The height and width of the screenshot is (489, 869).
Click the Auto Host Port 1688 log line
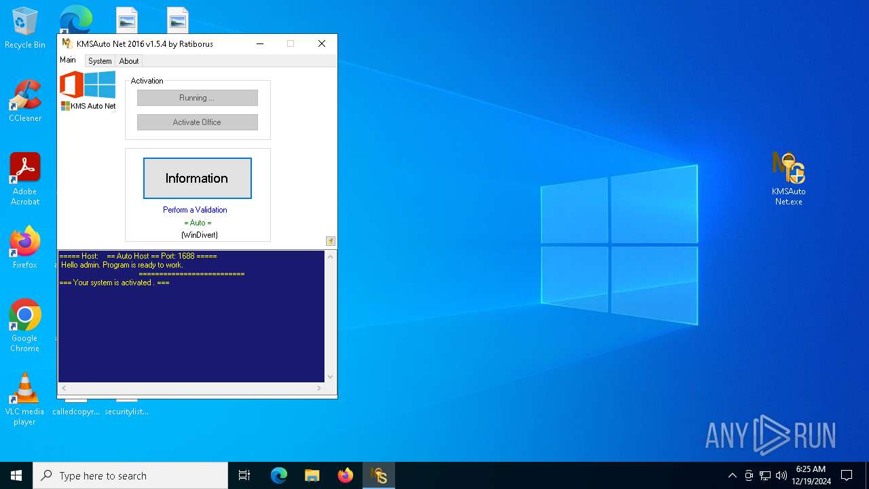point(138,256)
